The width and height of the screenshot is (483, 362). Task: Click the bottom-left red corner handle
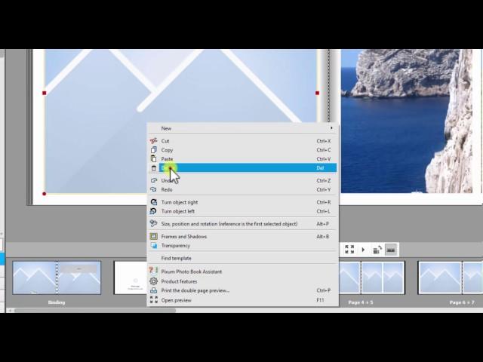(45, 194)
